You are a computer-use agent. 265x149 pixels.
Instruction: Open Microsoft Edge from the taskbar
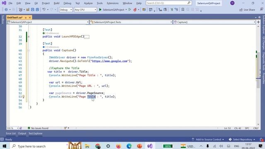click(x=129, y=146)
